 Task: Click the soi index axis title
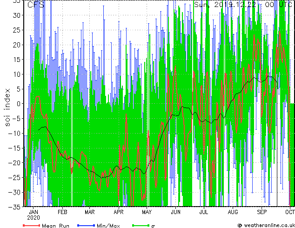[x=7, y=107]
